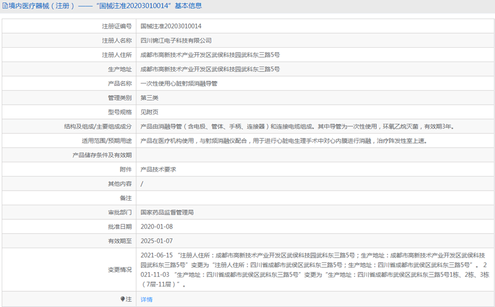The width and height of the screenshot is (495, 307).
Task: Open the 详情 link
Action: pos(147,299)
